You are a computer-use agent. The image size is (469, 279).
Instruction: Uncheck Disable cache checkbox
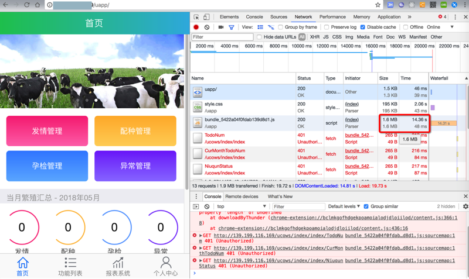click(x=362, y=27)
